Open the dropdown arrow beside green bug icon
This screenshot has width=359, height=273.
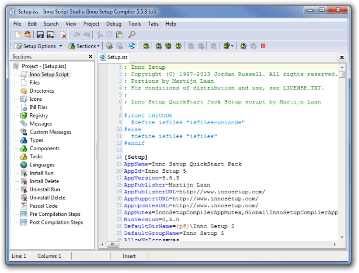[232, 46]
